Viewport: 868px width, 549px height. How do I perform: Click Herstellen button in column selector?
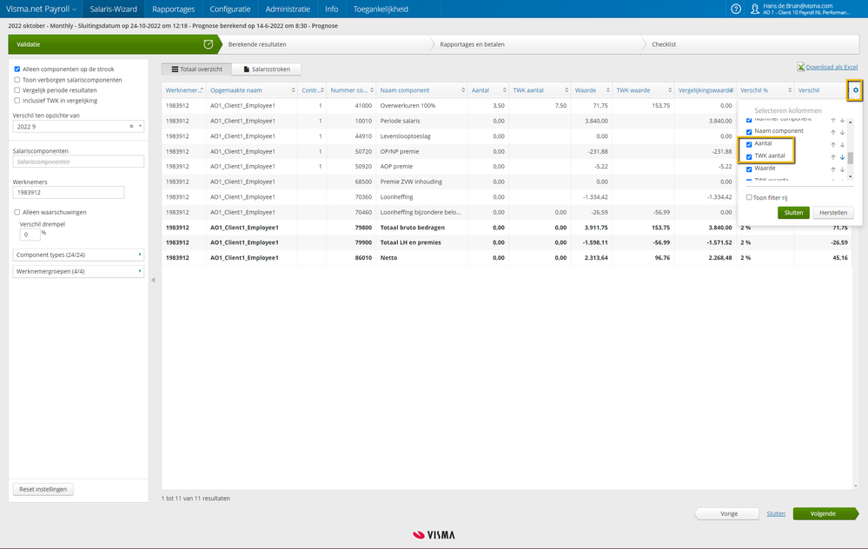pos(833,213)
